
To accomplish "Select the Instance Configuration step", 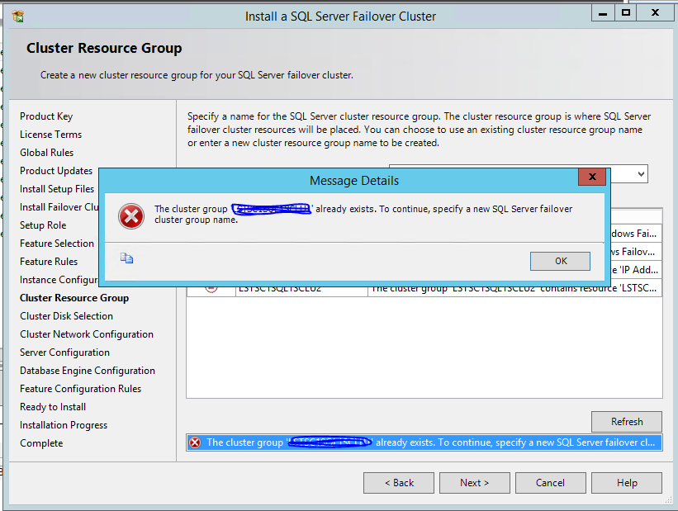I will pyautogui.click(x=59, y=280).
